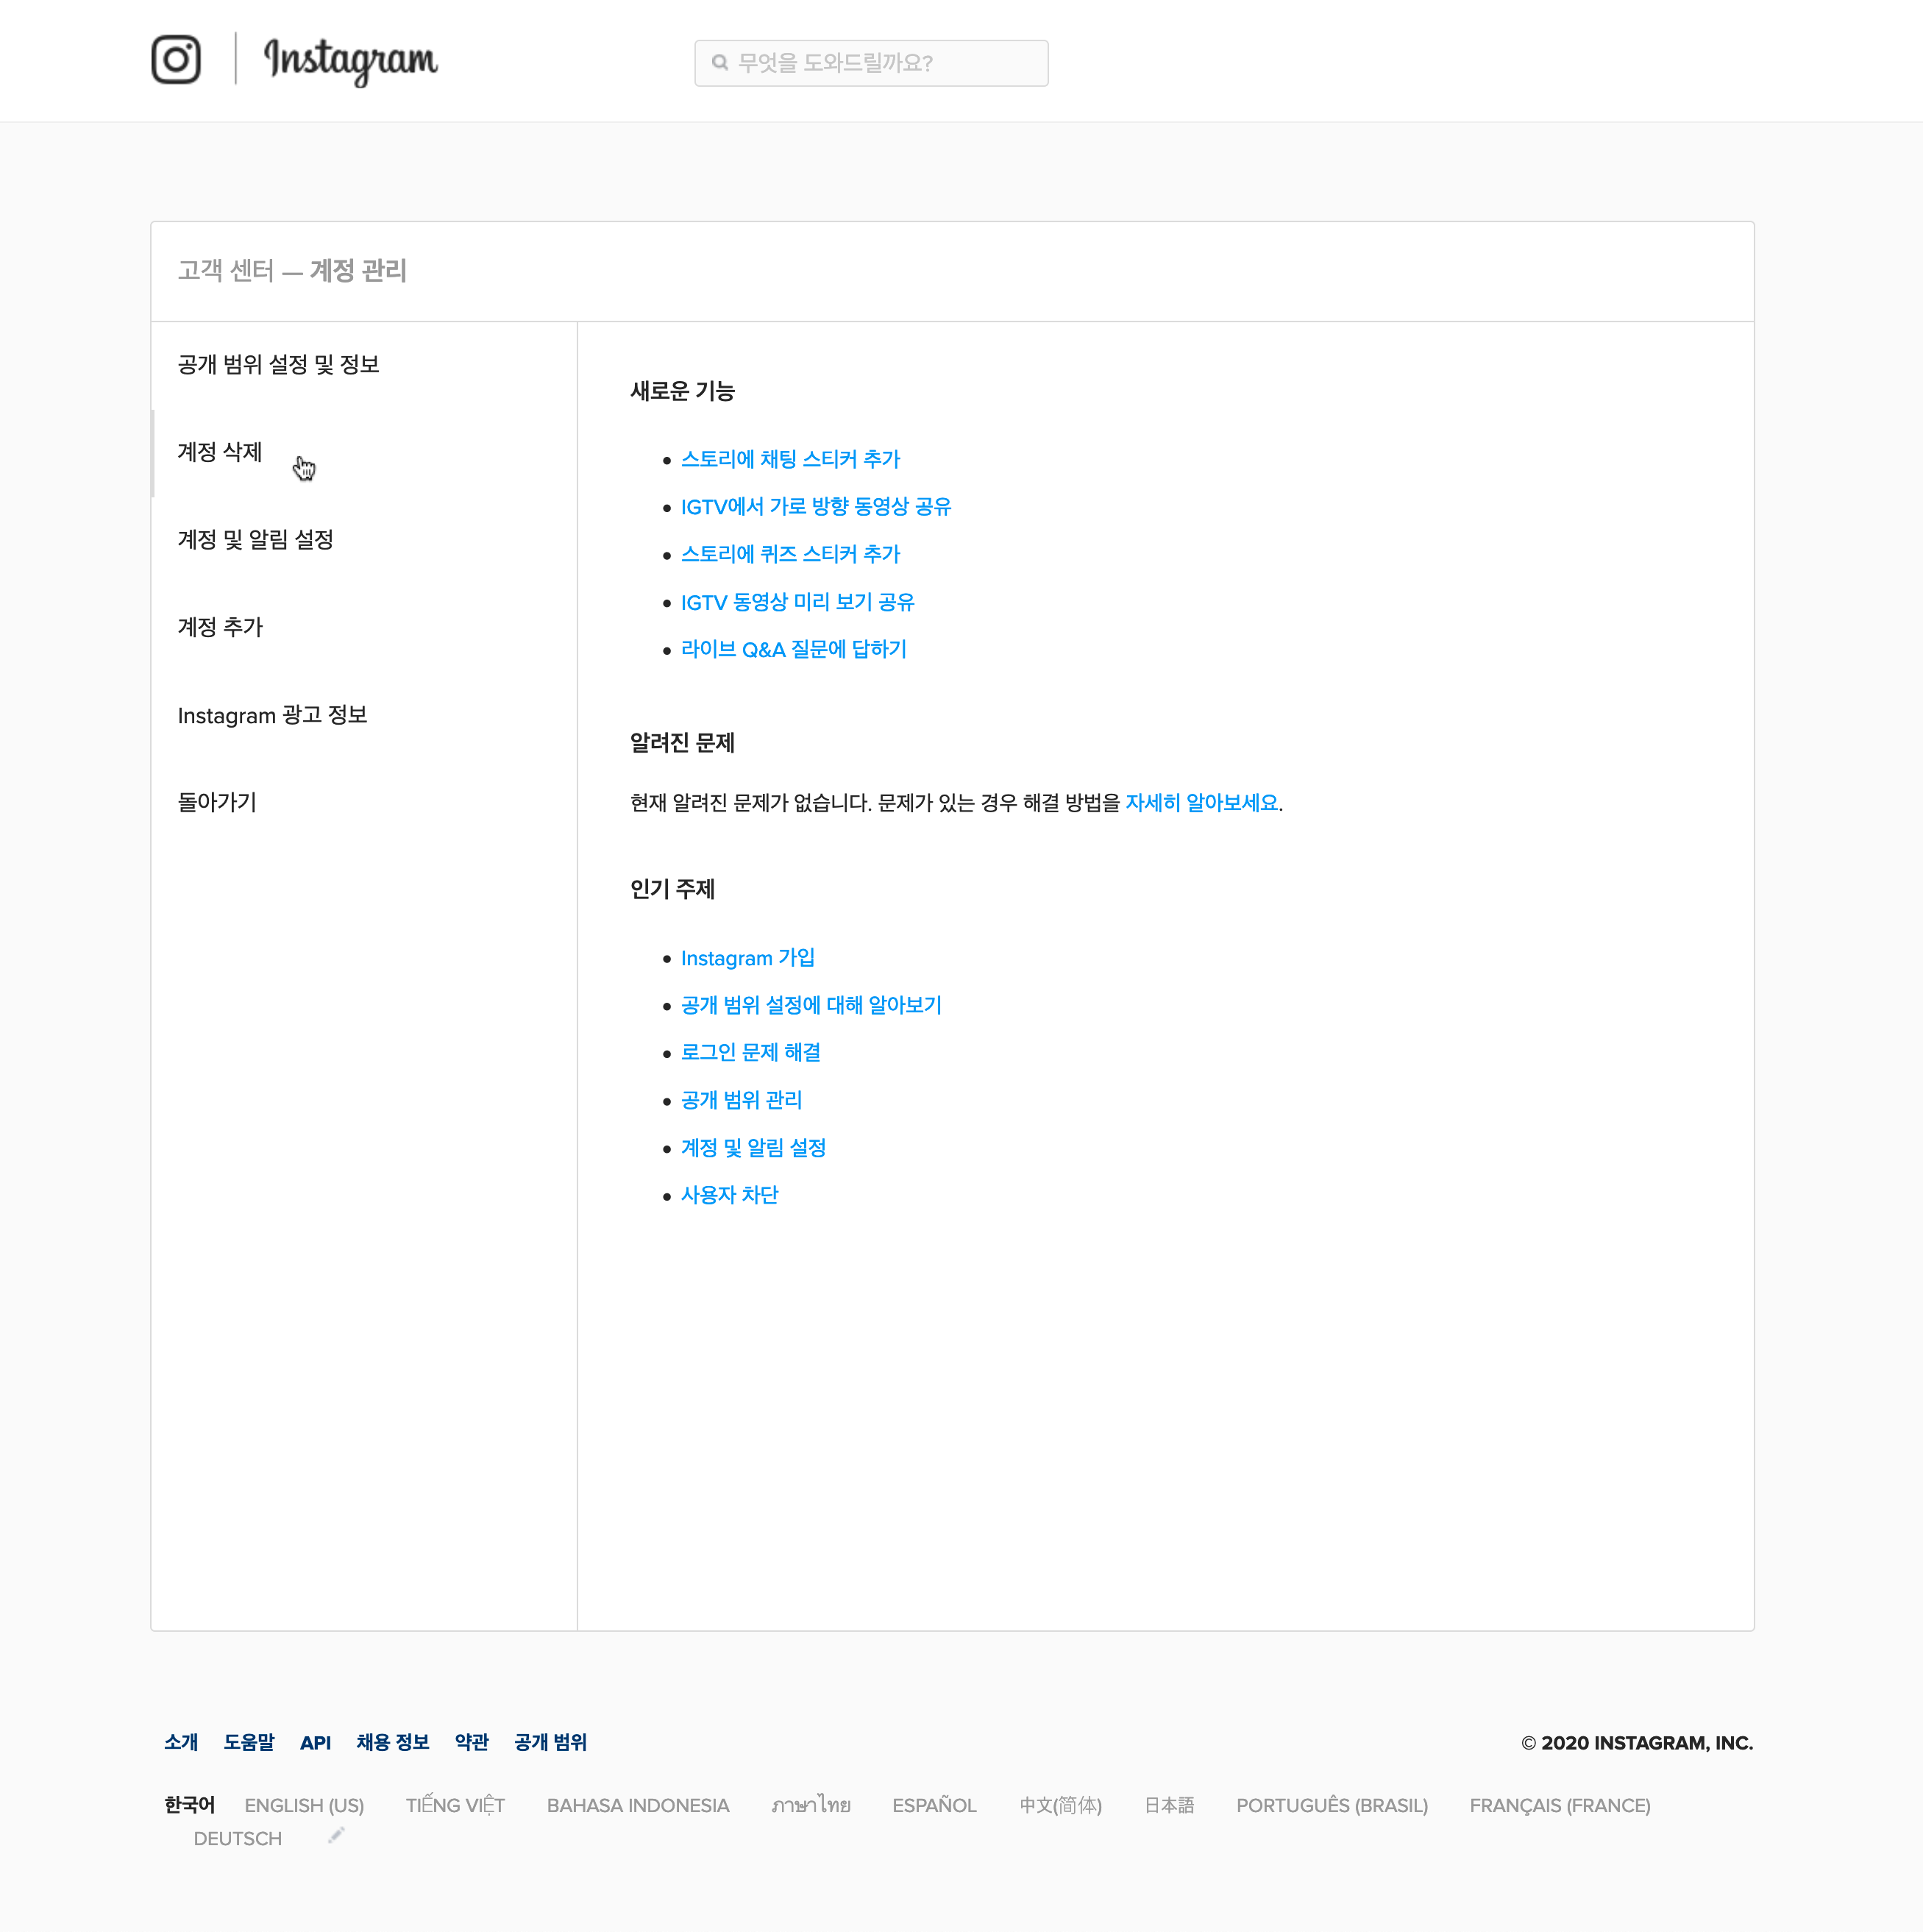1923x1932 pixels.
Task: Click the 자세히 알아보세요 link
Action: pos(1202,803)
